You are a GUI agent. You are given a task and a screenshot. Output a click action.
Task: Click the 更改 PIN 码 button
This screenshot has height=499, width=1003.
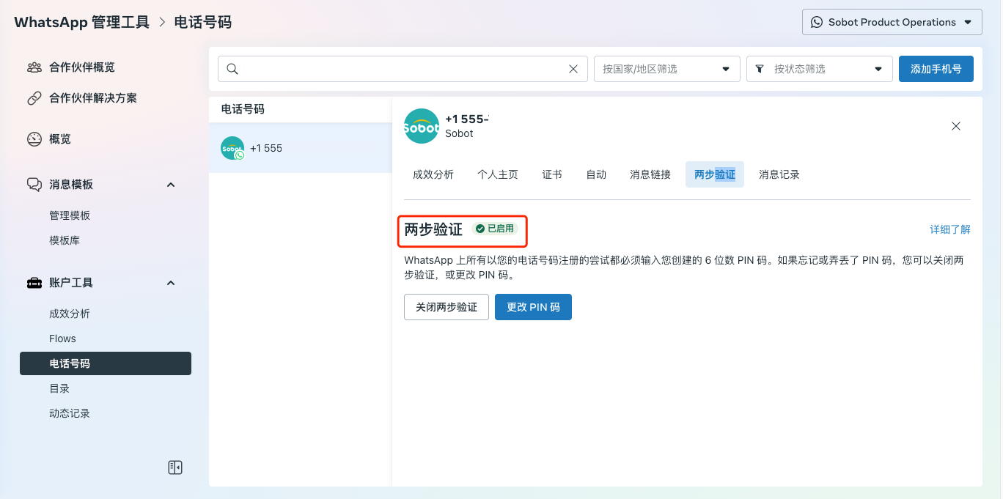click(533, 307)
